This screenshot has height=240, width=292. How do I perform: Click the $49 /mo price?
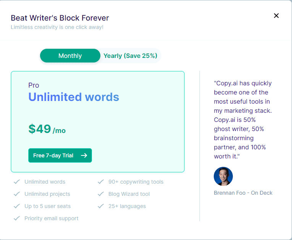pyautogui.click(x=47, y=129)
